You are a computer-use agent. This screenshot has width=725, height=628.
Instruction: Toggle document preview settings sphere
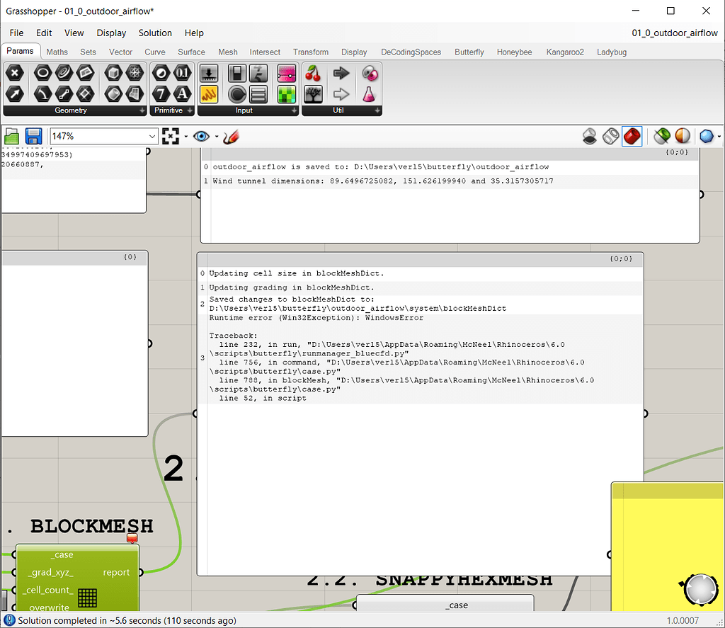click(x=683, y=137)
